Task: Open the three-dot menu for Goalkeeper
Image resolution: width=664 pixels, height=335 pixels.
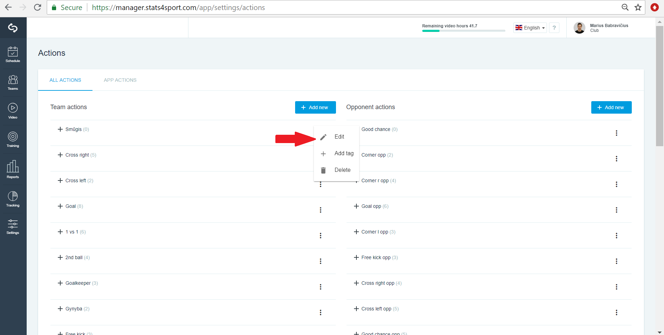Action: [x=321, y=287]
